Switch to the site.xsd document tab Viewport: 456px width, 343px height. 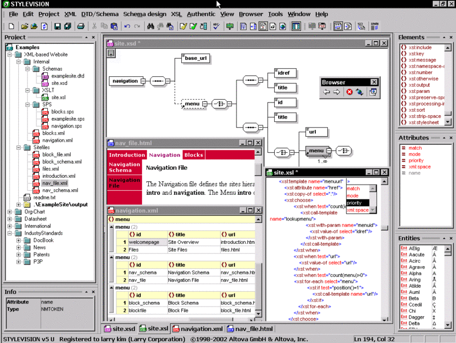tap(120, 329)
